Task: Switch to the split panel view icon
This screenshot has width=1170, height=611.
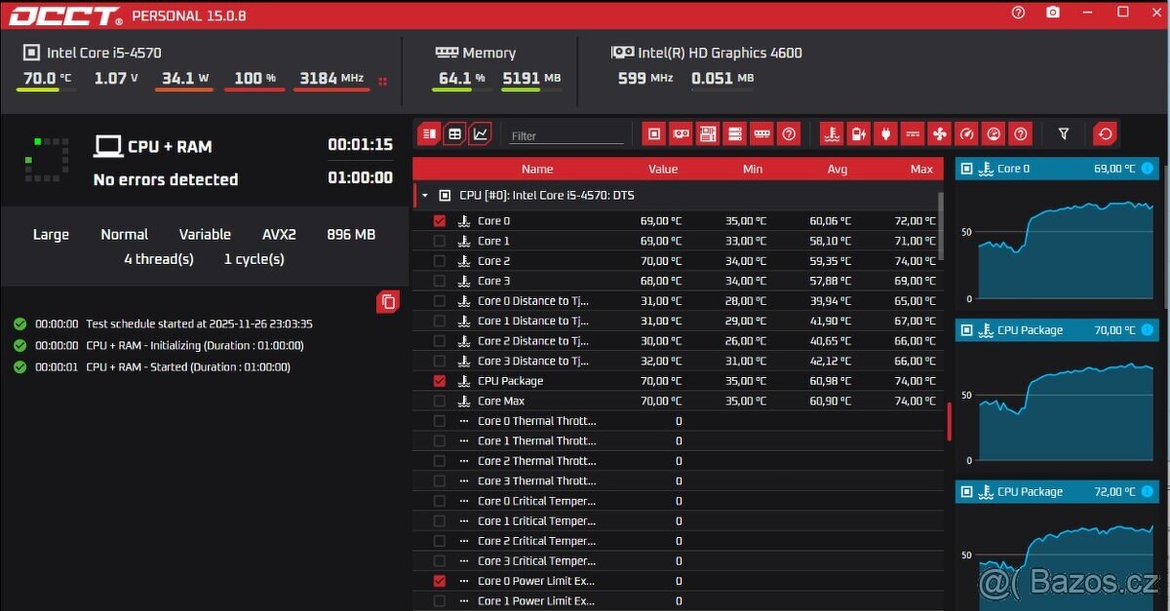Action: (x=430, y=134)
